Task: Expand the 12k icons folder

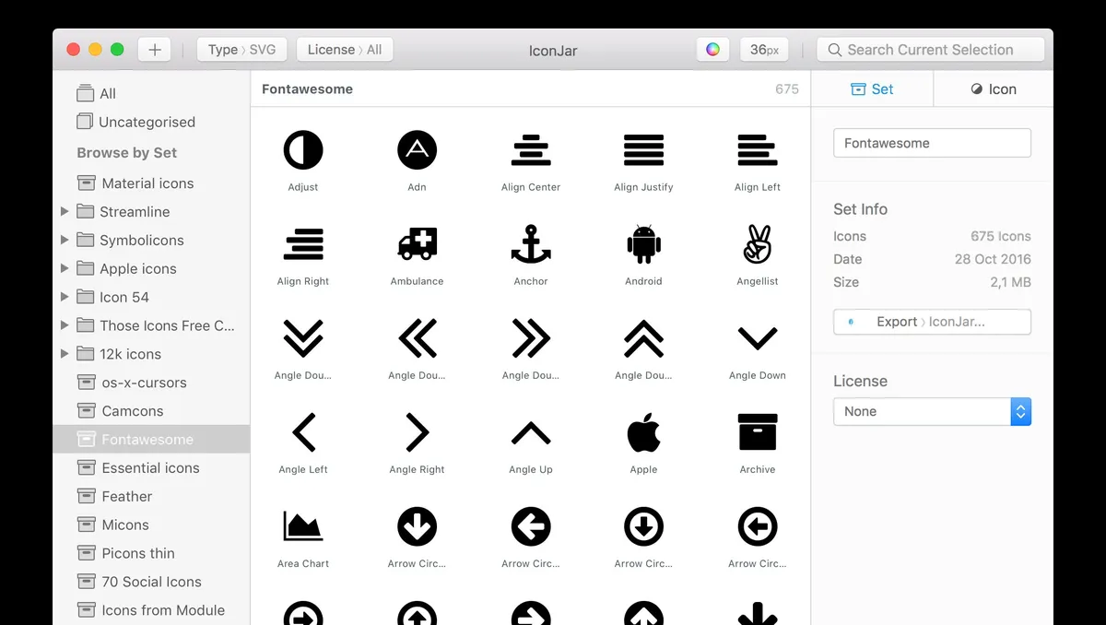Action: click(x=65, y=354)
